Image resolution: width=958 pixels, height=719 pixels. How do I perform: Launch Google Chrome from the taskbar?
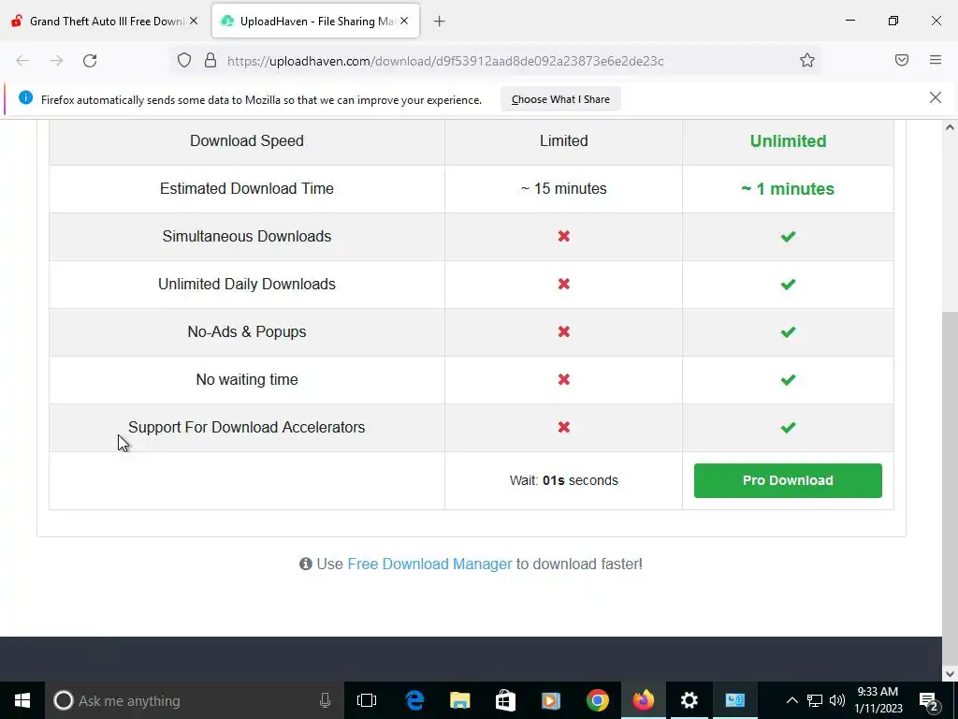pos(598,700)
